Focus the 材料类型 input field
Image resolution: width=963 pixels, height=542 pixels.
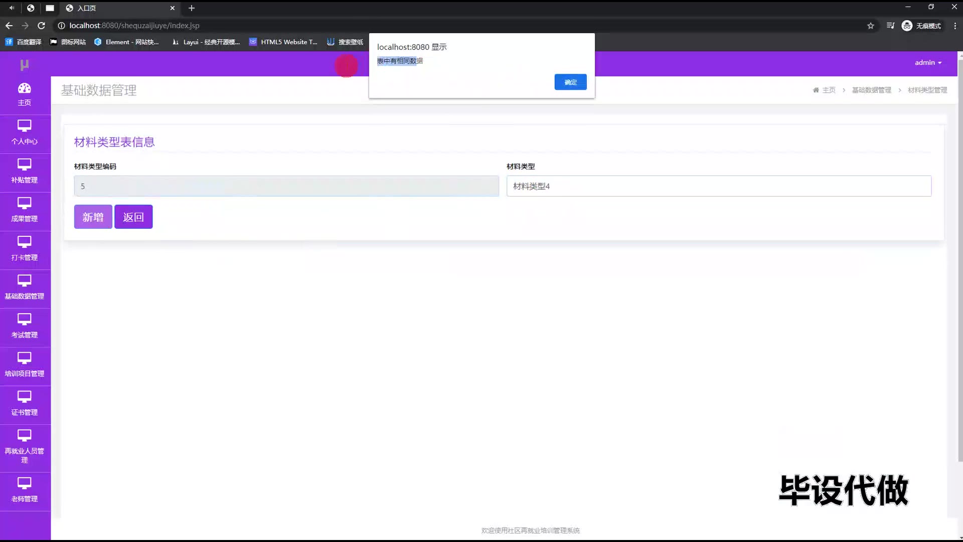718,186
